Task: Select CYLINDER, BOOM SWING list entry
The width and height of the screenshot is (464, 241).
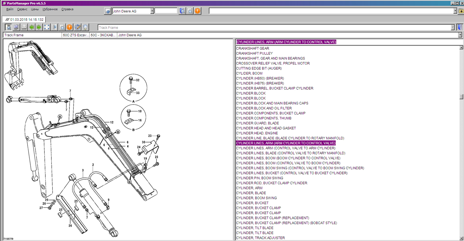Action: point(256,198)
